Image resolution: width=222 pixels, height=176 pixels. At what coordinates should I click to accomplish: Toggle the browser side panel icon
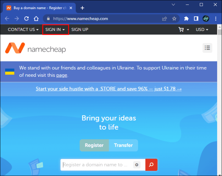(x=196, y=19)
